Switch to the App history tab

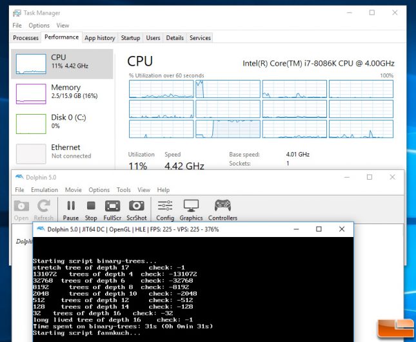tap(100, 38)
